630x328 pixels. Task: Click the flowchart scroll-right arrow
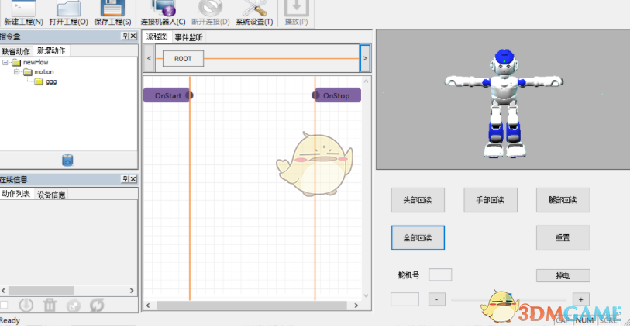point(356,306)
